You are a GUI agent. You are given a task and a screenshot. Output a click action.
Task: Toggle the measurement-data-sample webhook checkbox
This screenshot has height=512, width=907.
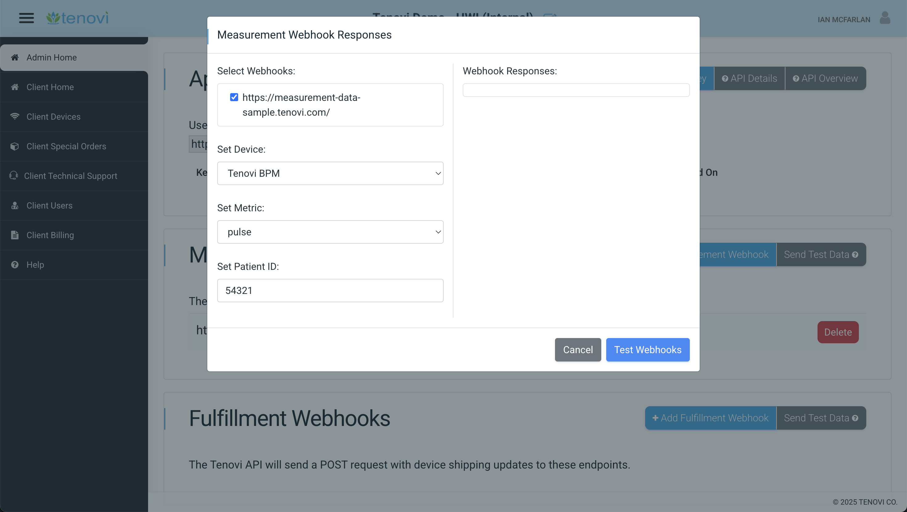click(x=234, y=97)
